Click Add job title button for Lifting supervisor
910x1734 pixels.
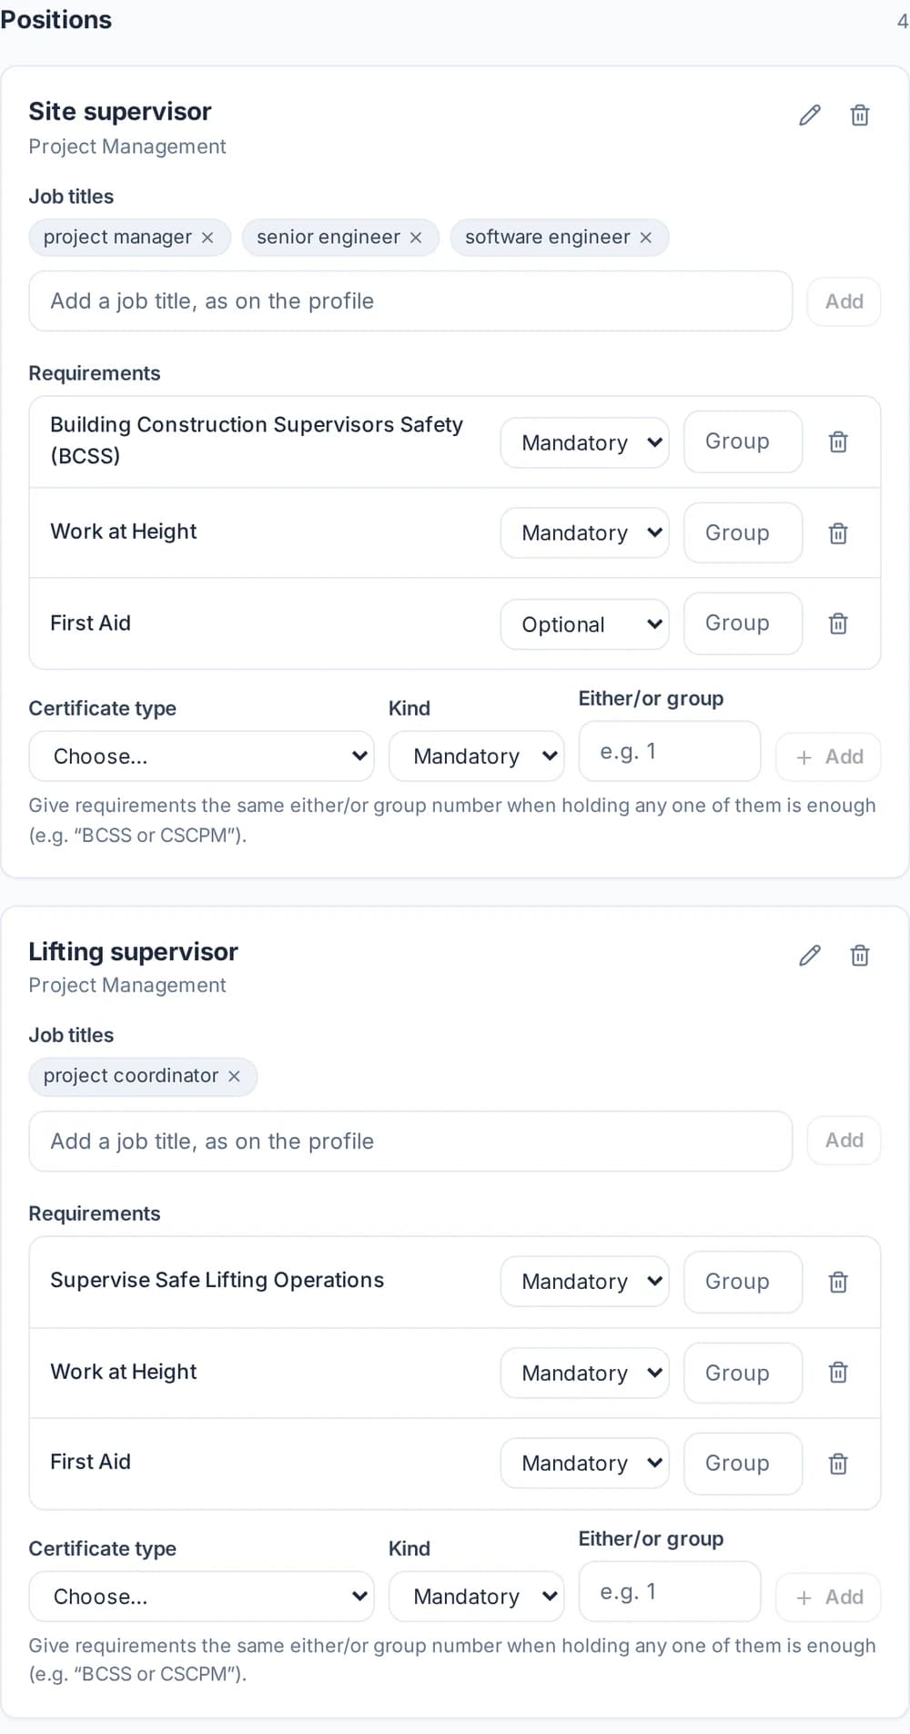844,1141
